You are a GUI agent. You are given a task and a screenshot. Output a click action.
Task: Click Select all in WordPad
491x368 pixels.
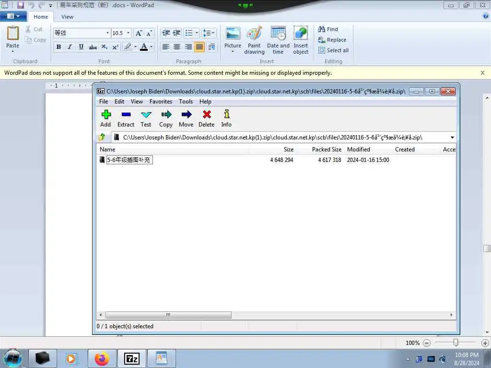(x=333, y=50)
